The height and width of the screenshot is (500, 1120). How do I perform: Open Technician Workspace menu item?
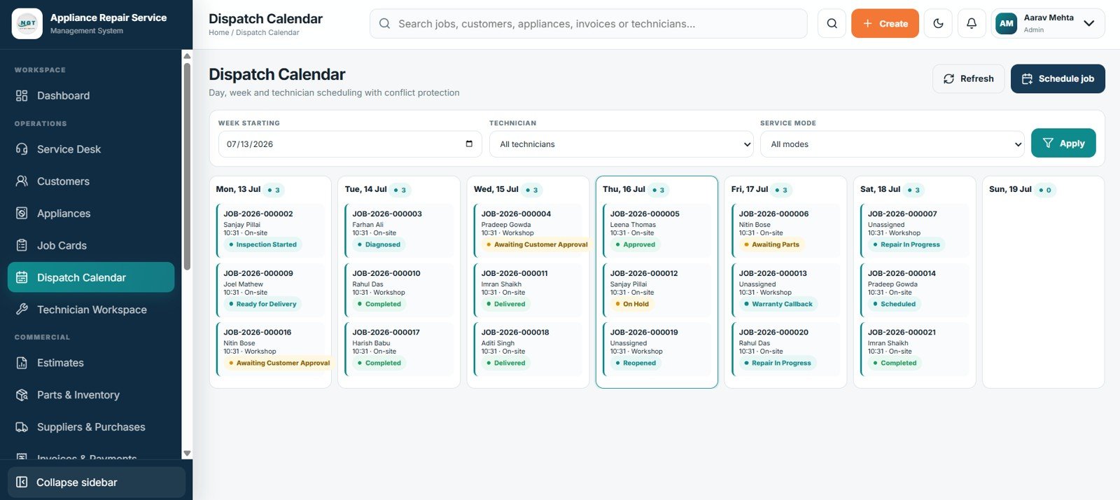point(91,310)
